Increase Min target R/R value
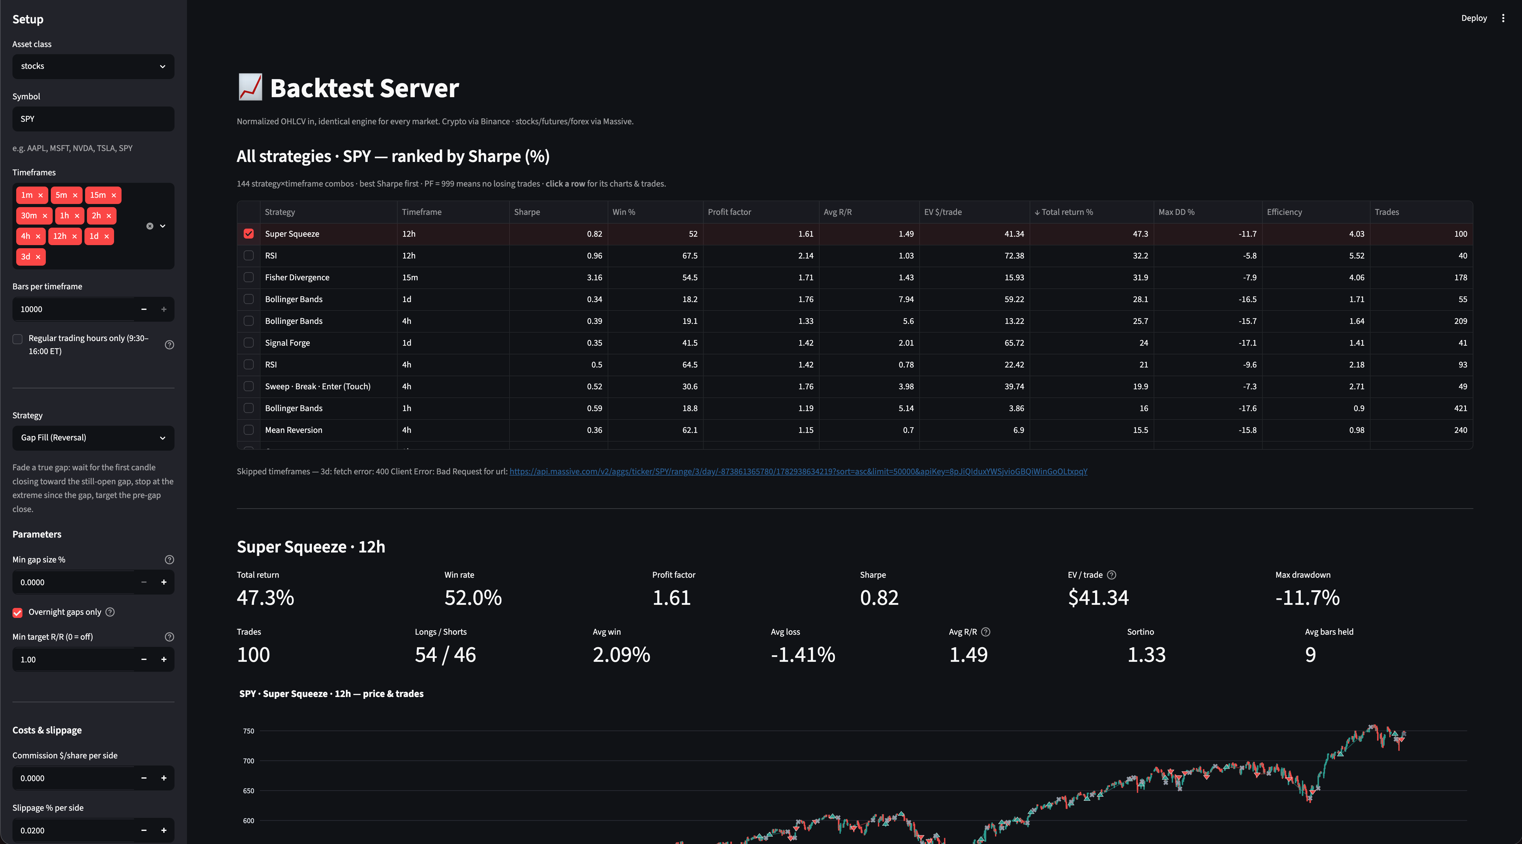This screenshot has width=1522, height=844. click(164, 659)
